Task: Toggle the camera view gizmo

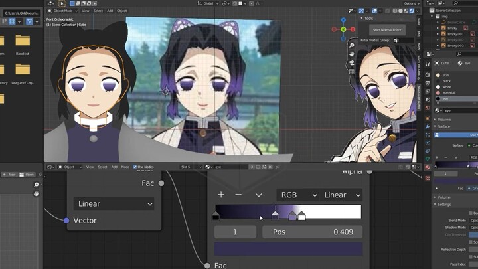Action: pos(352,63)
